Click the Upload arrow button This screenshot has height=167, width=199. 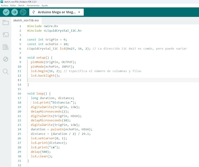(x=15, y=12)
